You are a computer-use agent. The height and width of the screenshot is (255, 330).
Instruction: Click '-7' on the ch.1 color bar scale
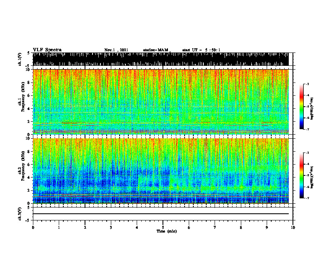[307, 129]
